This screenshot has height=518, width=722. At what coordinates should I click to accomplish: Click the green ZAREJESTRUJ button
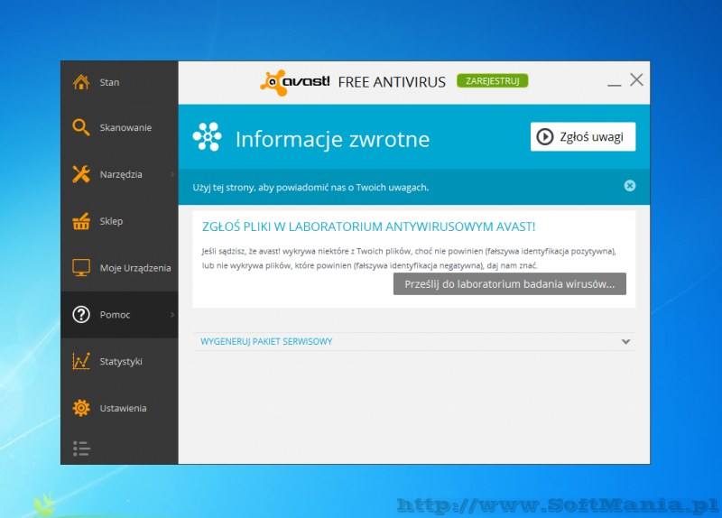tap(492, 81)
